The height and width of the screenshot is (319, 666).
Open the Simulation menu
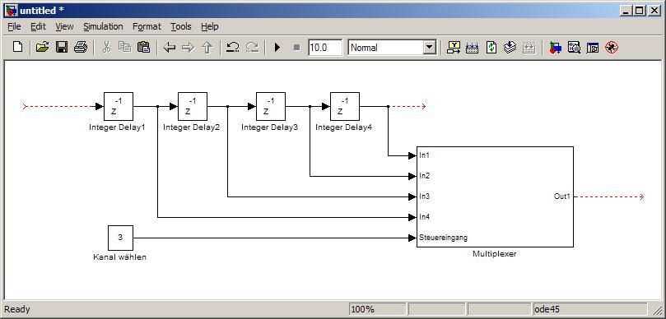coord(103,26)
